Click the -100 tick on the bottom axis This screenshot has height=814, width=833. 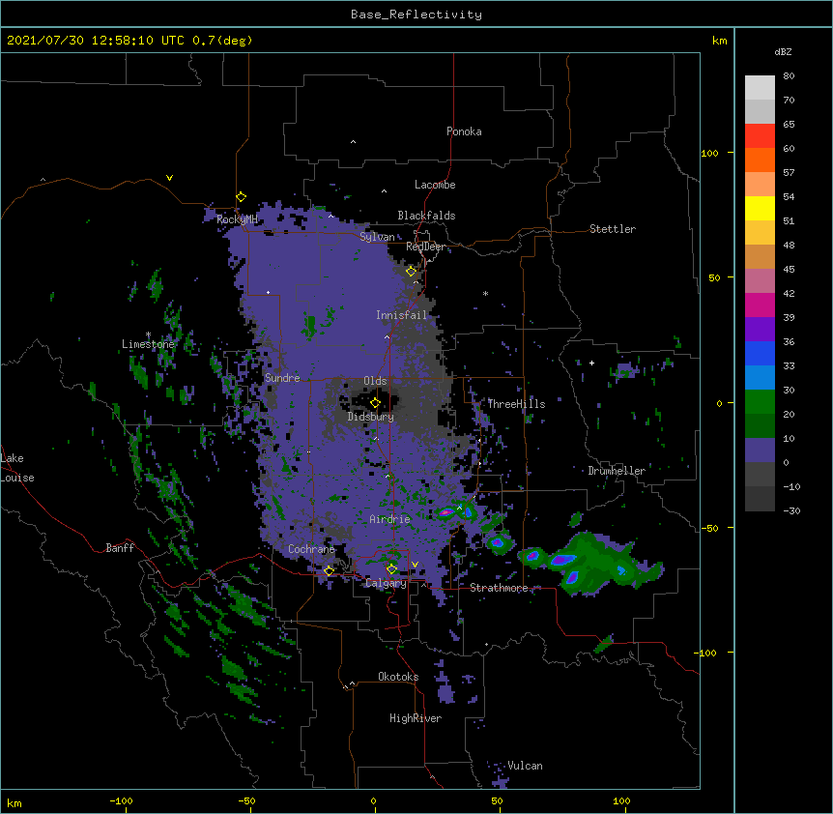pyautogui.click(x=121, y=800)
